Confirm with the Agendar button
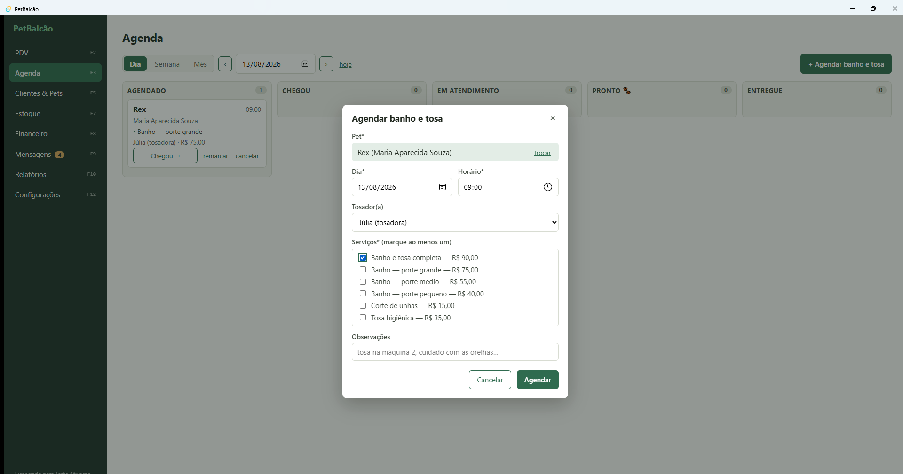This screenshot has width=903, height=474. click(x=538, y=380)
